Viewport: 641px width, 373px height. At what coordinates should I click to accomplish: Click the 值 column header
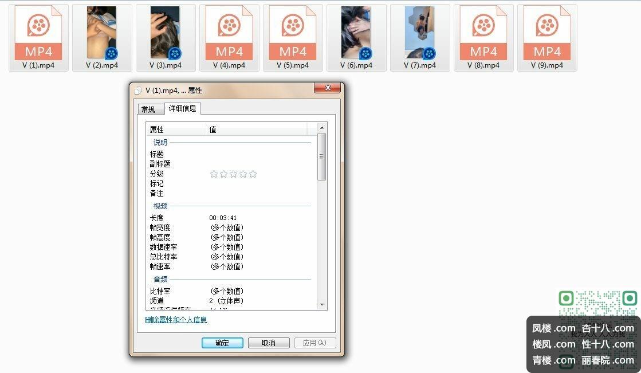pyautogui.click(x=257, y=129)
